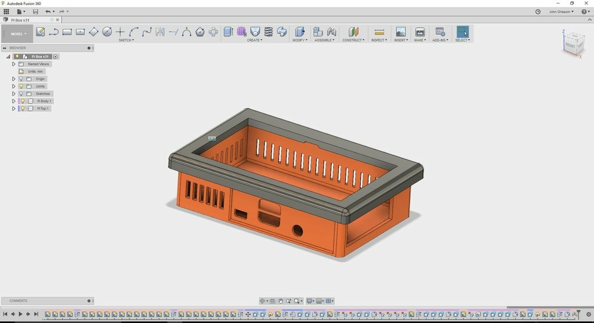Open the MODEL workspace dropdown
Screen dimensions: 594x323
pyautogui.click(x=18, y=34)
